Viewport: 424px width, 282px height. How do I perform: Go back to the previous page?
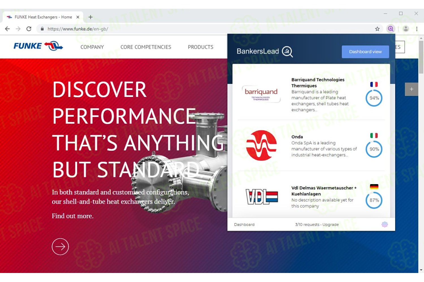8,29
